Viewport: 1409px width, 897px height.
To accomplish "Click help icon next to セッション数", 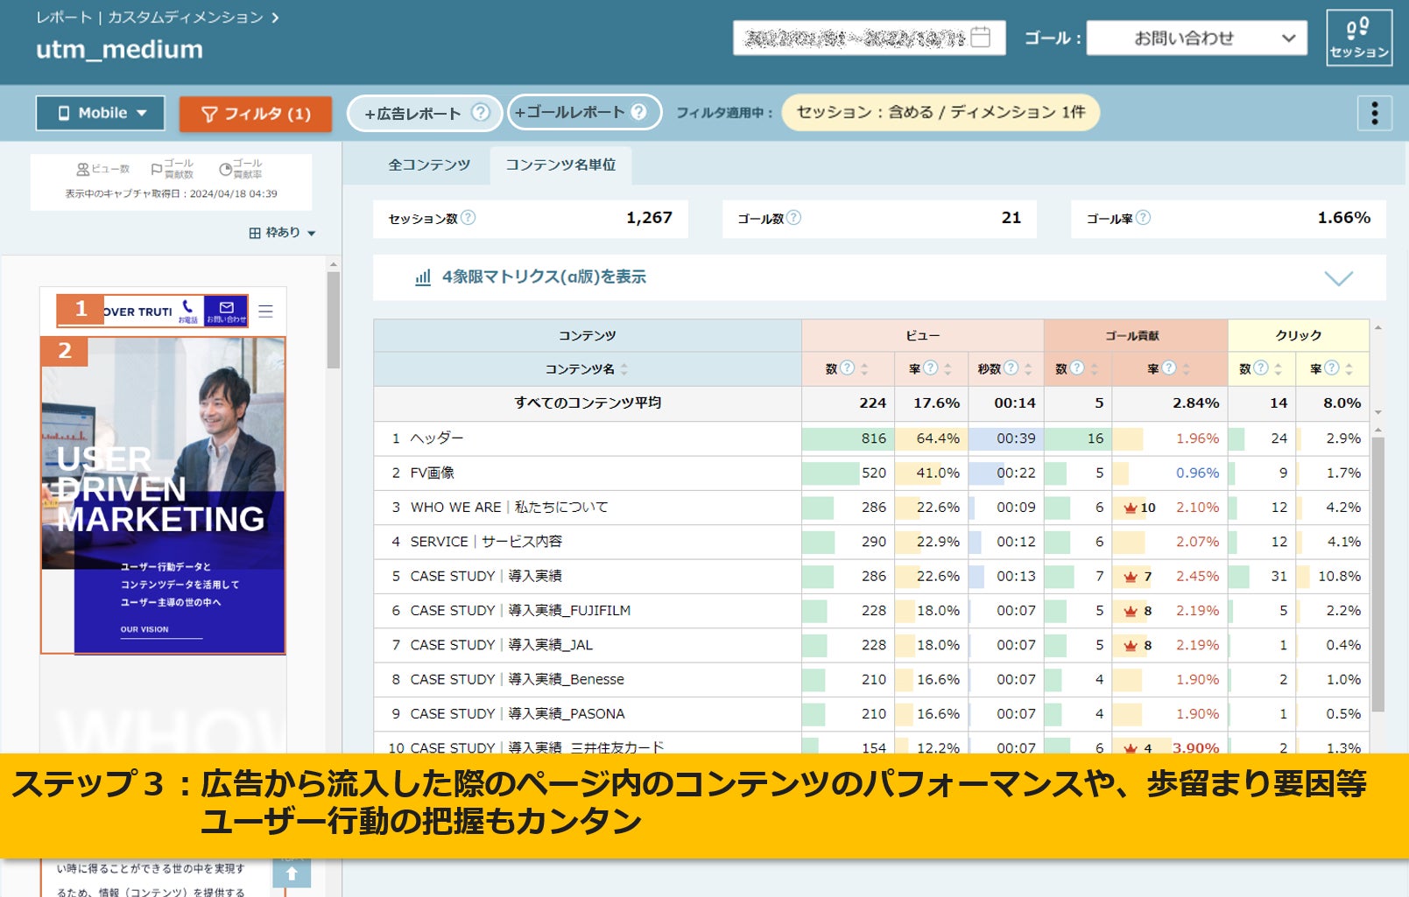I will point(468,218).
